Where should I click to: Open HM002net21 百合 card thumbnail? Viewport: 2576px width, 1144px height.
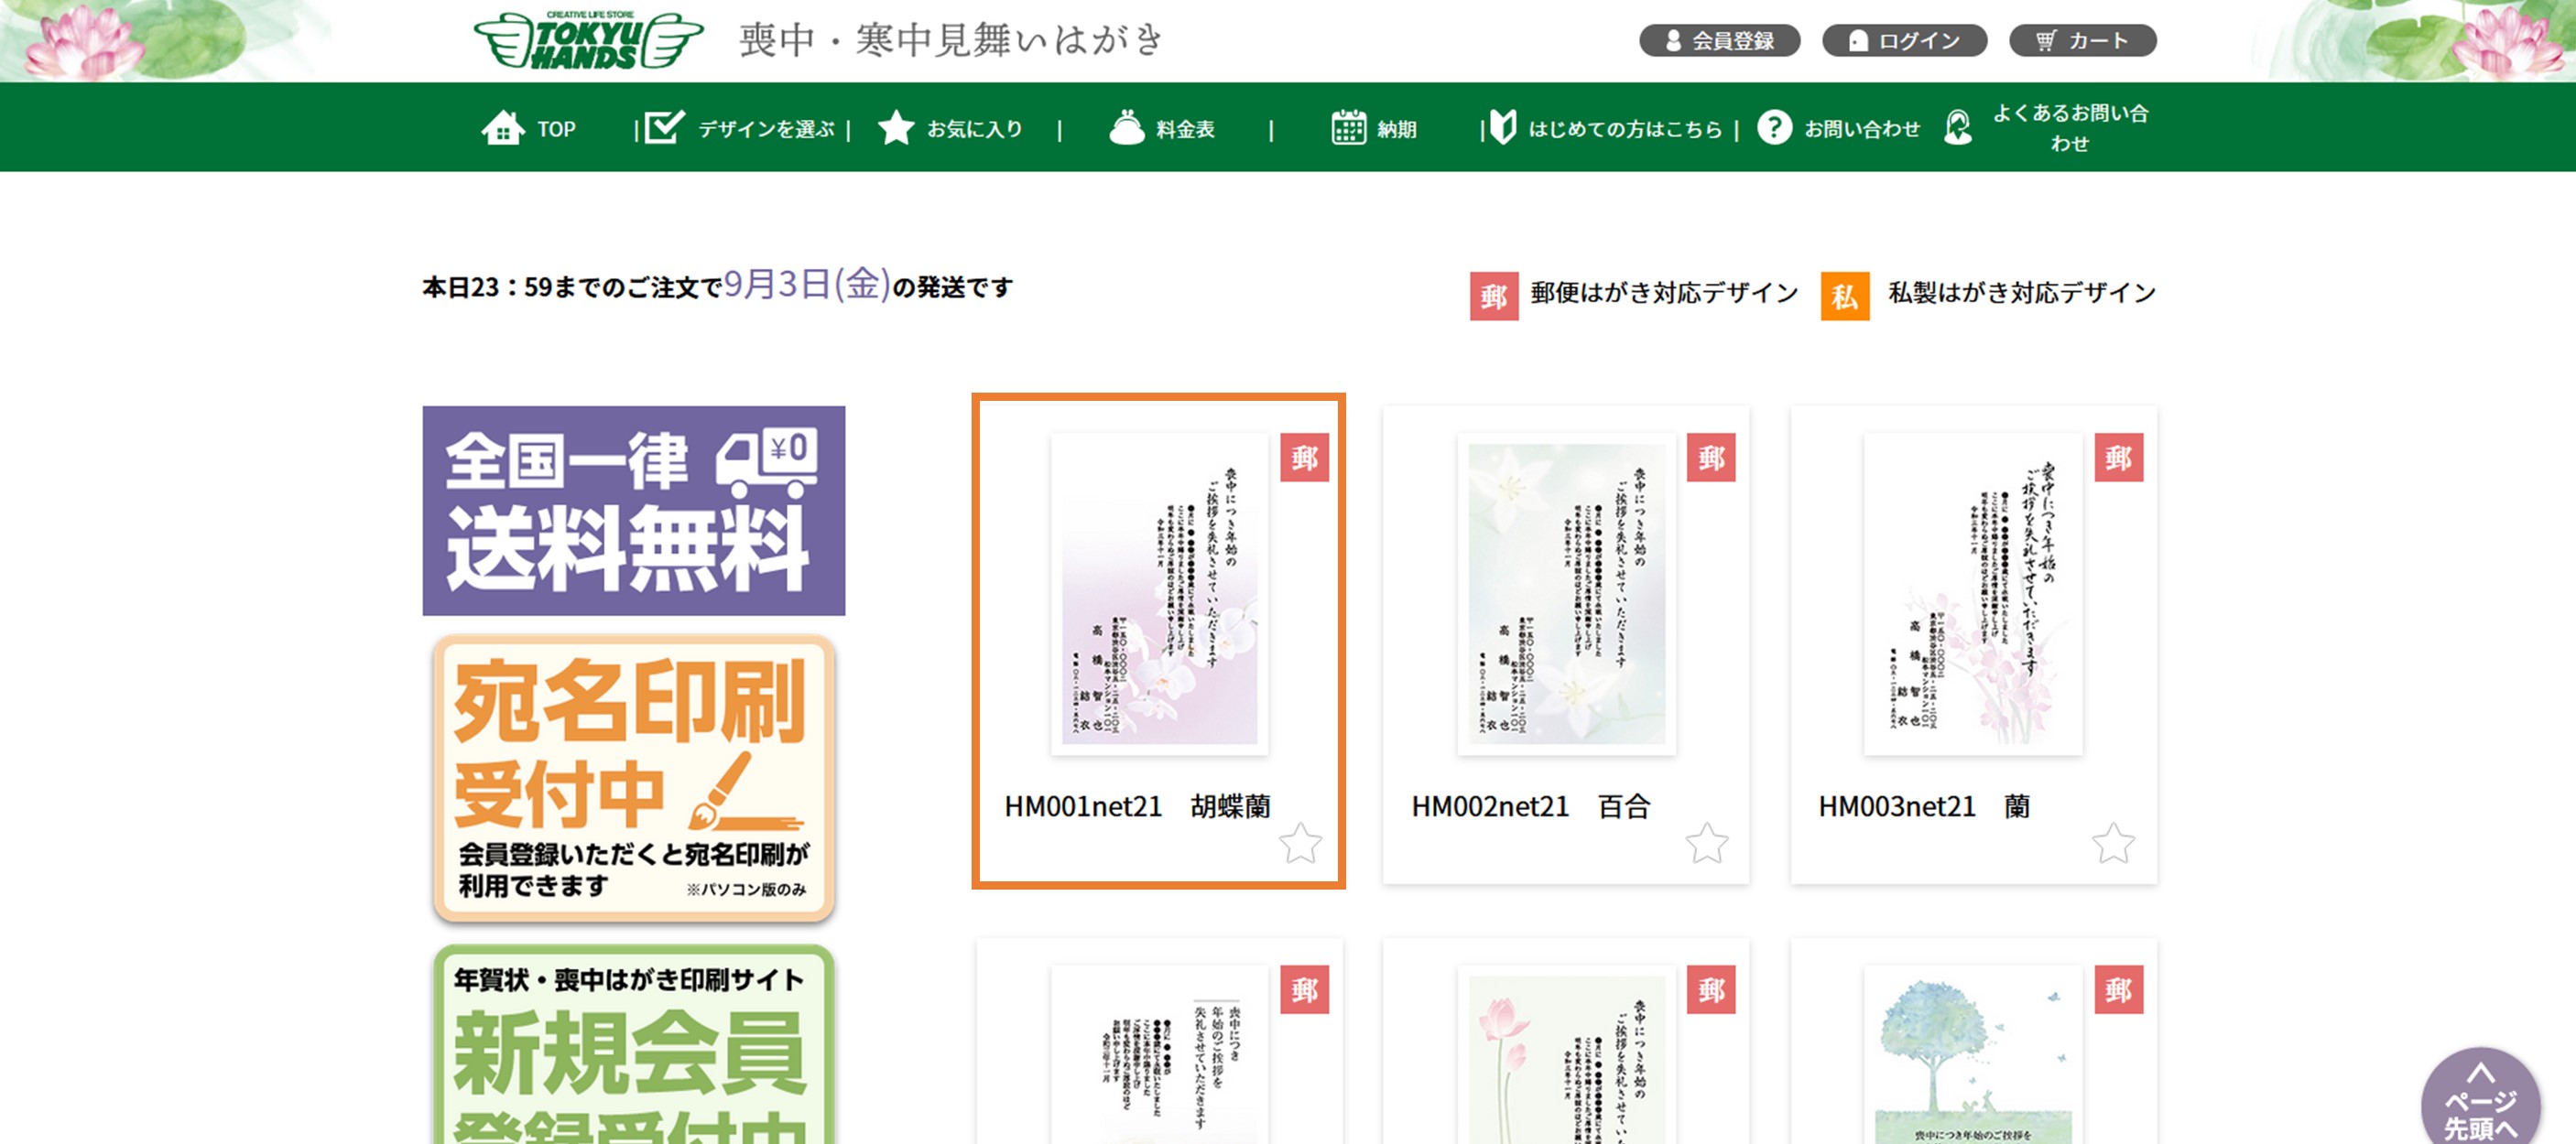pos(1566,593)
